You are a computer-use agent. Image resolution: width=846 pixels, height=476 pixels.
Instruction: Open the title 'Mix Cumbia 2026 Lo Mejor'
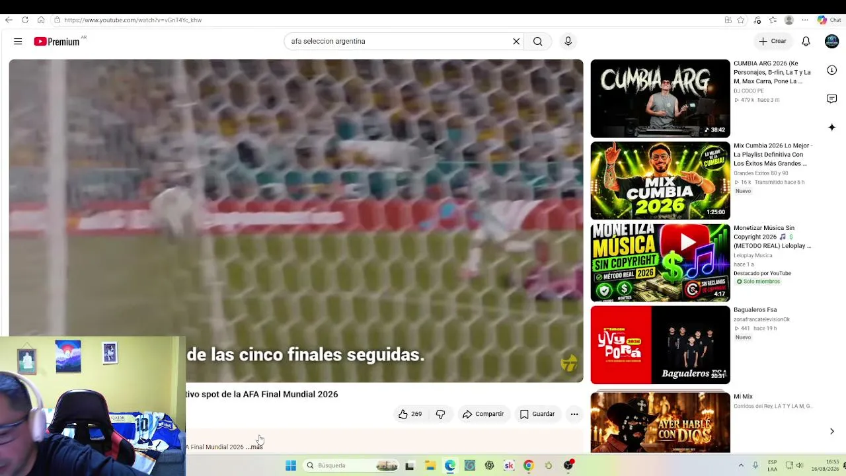(773, 154)
